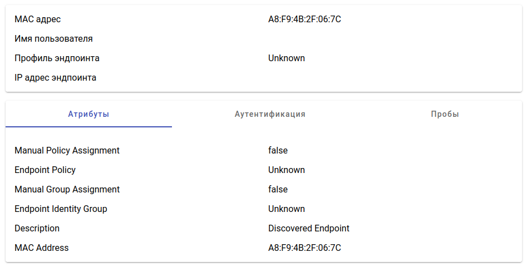Select the false value for Manual Policy Assignment

[x=278, y=151]
